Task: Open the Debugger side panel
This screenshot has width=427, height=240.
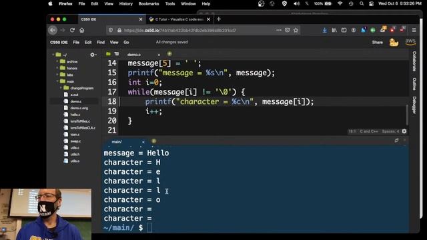Action: tap(414, 105)
